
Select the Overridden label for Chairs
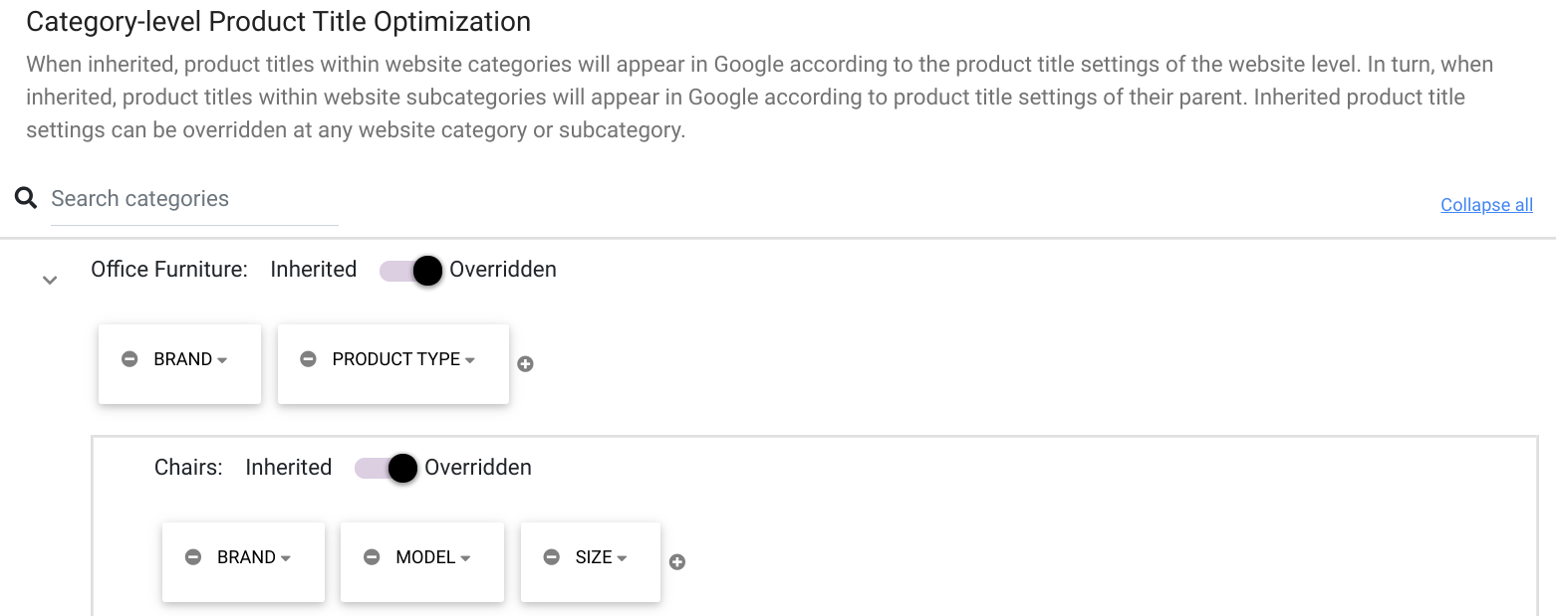click(478, 468)
